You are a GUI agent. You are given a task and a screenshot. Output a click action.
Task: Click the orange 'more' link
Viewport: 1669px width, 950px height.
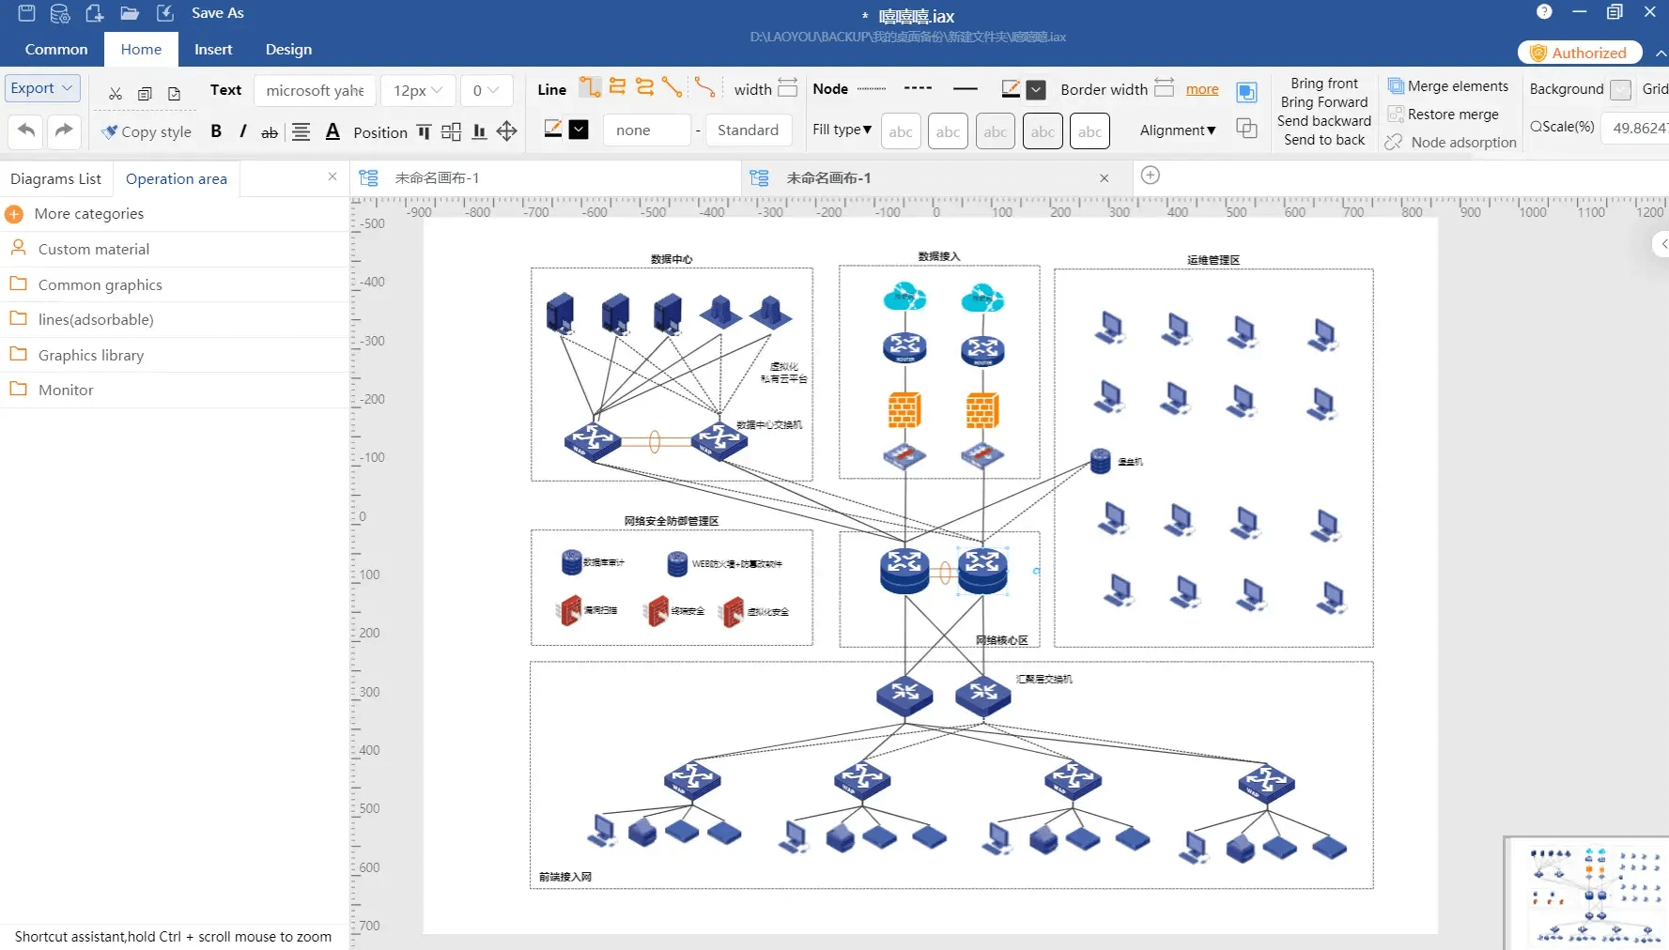pos(1202,89)
